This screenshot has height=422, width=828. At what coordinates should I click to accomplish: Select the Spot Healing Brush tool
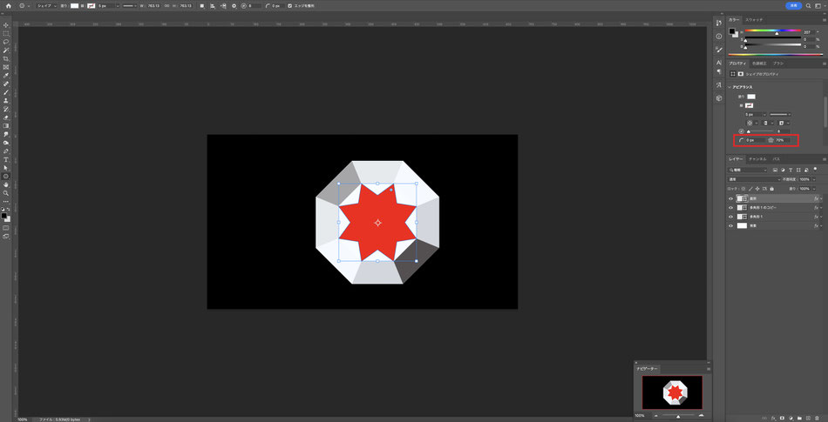click(6, 84)
